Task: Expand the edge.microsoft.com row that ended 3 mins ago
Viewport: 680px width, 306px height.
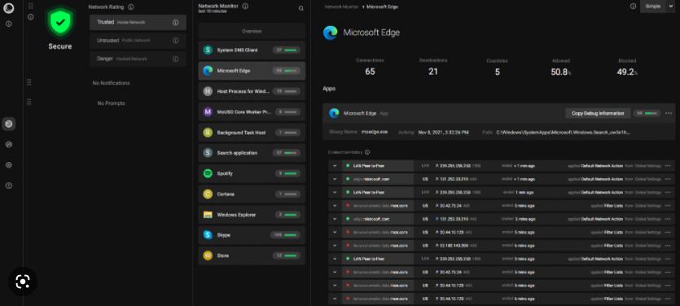Action: [335, 219]
